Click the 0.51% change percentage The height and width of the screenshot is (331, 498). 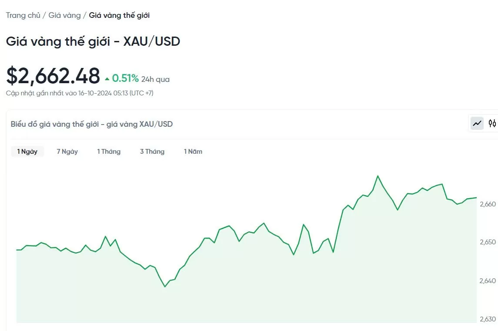tap(125, 78)
